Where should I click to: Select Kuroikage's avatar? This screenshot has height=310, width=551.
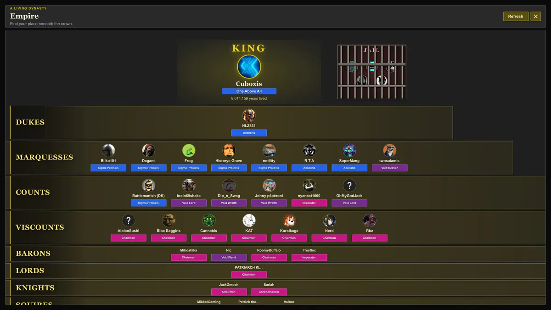pyautogui.click(x=289, y=220)
